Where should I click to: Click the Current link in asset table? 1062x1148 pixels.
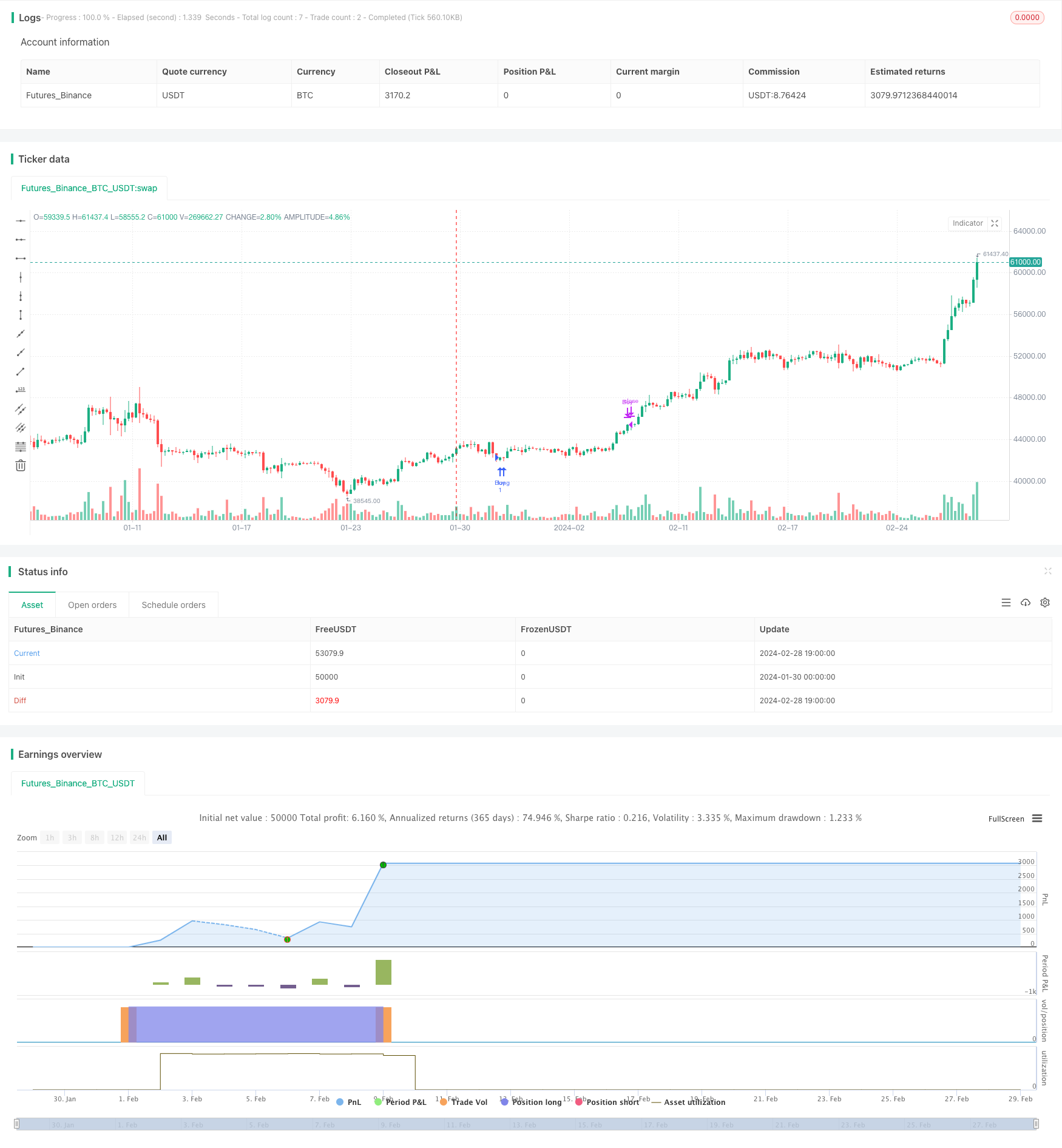coord(27,653)
